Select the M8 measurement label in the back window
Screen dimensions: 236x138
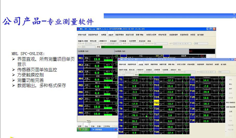[81, 106]
